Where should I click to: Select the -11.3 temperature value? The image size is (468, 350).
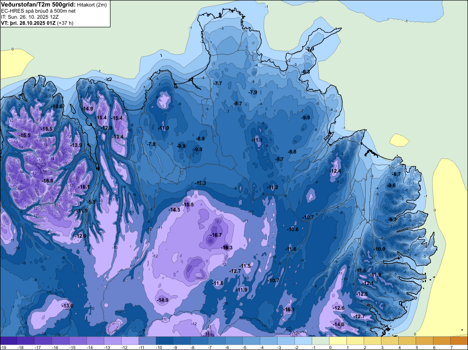pyautogui.click(x=200, y=183)
